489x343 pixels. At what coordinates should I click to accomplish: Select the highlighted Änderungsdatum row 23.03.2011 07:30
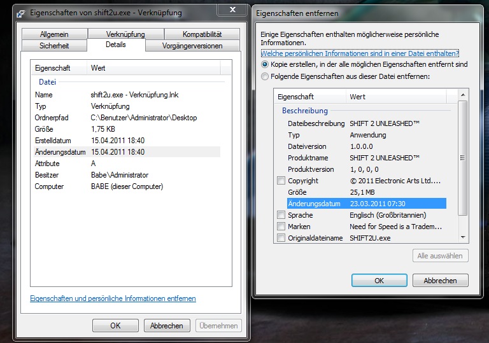coord(367,204)
